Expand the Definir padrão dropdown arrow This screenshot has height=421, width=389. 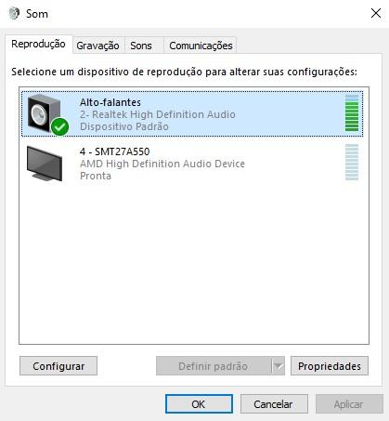278,366
